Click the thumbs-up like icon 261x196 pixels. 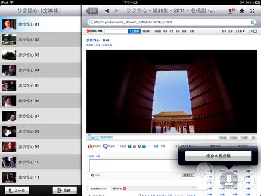90,146
